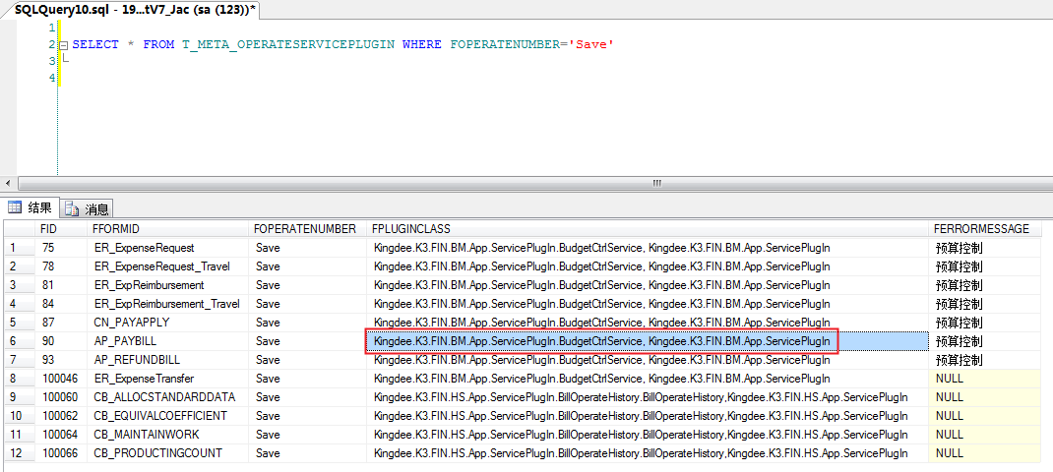Click FPLUGINCLASS cell in CB_MAINTAINWORK row

point(649,435)
